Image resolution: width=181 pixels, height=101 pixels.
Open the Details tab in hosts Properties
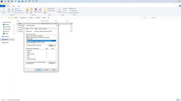(36, 29)
